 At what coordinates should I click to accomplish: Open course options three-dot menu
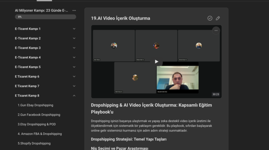pyautogui.click(x=74, y=10)
